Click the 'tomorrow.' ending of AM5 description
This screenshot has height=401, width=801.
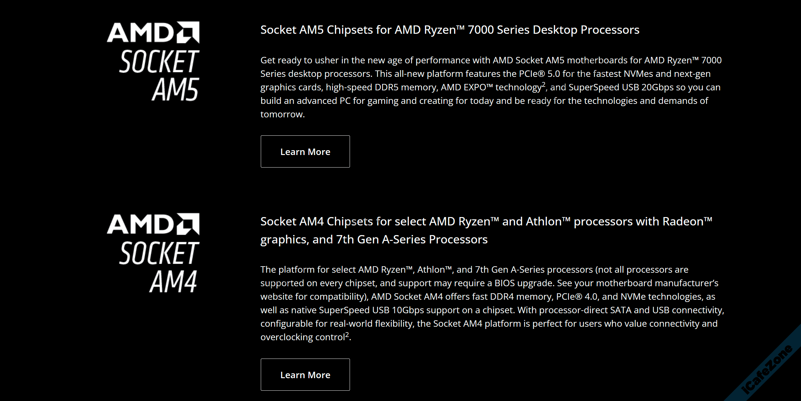pyautogui.click(x=282, y=114)
